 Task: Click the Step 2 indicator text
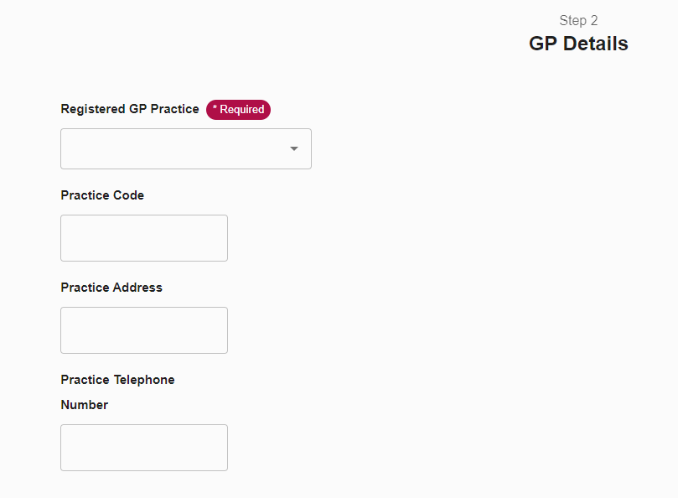578,21
